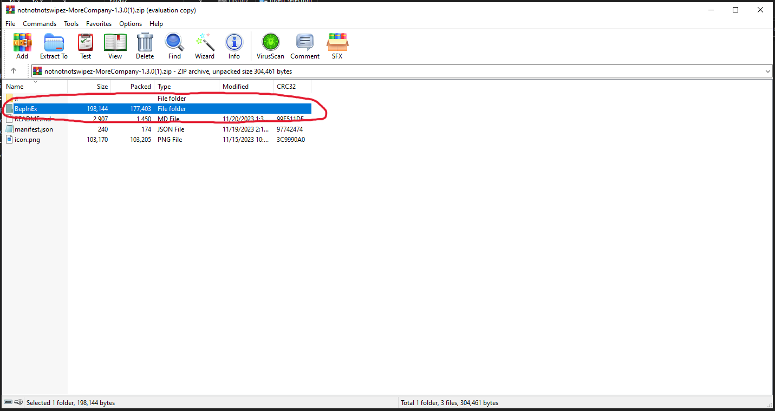This screenshot has width=775, height=411.
Task: Click the "JSON File" type cell
Action: [171, 129]
